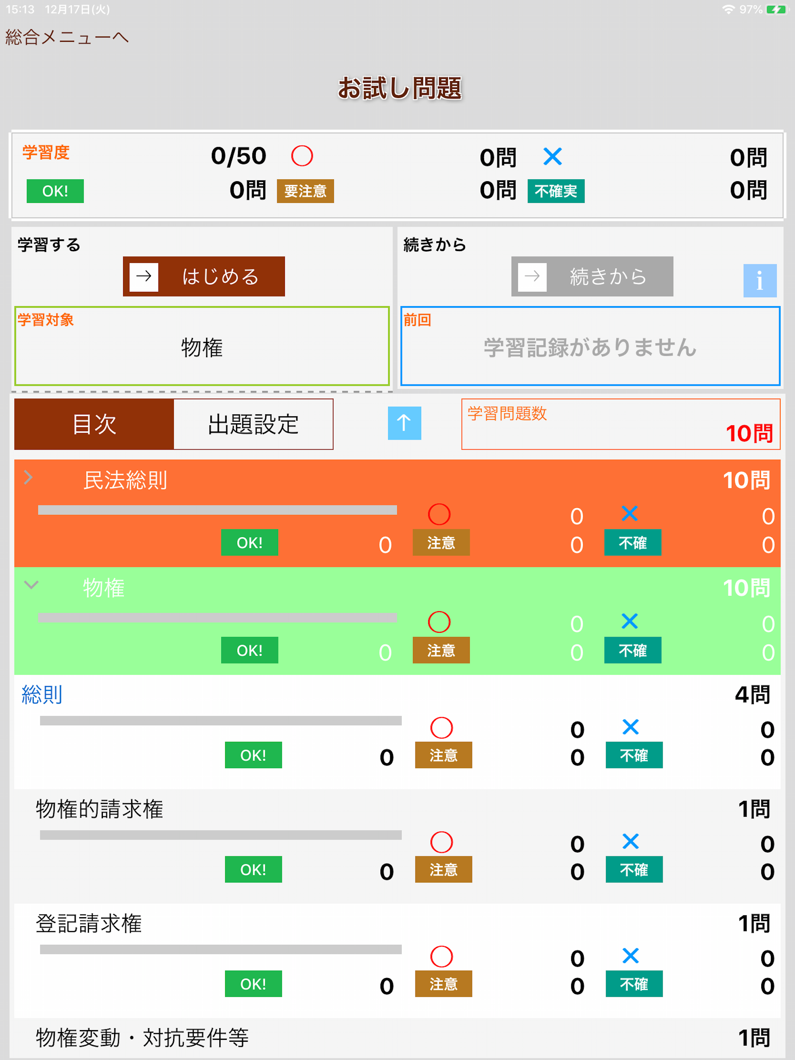
Task: Tap the 不確 badge in 登記請求権 row
Action: [634, 984]
